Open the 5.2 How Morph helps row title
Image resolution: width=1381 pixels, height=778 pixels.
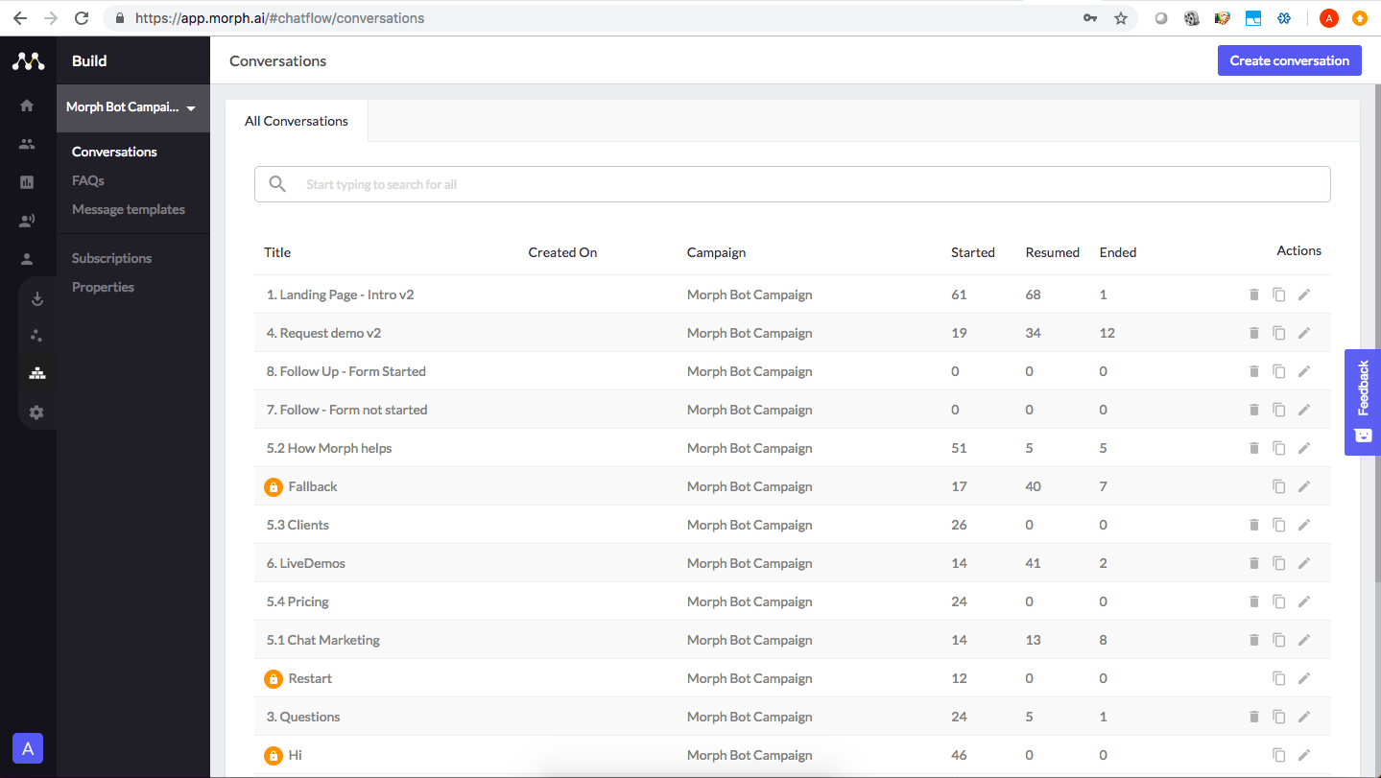329,448
